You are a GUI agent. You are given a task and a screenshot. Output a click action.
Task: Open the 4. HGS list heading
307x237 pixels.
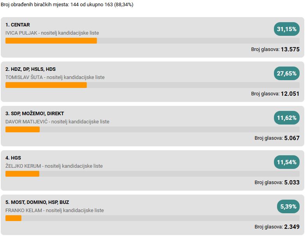(13, 158)
